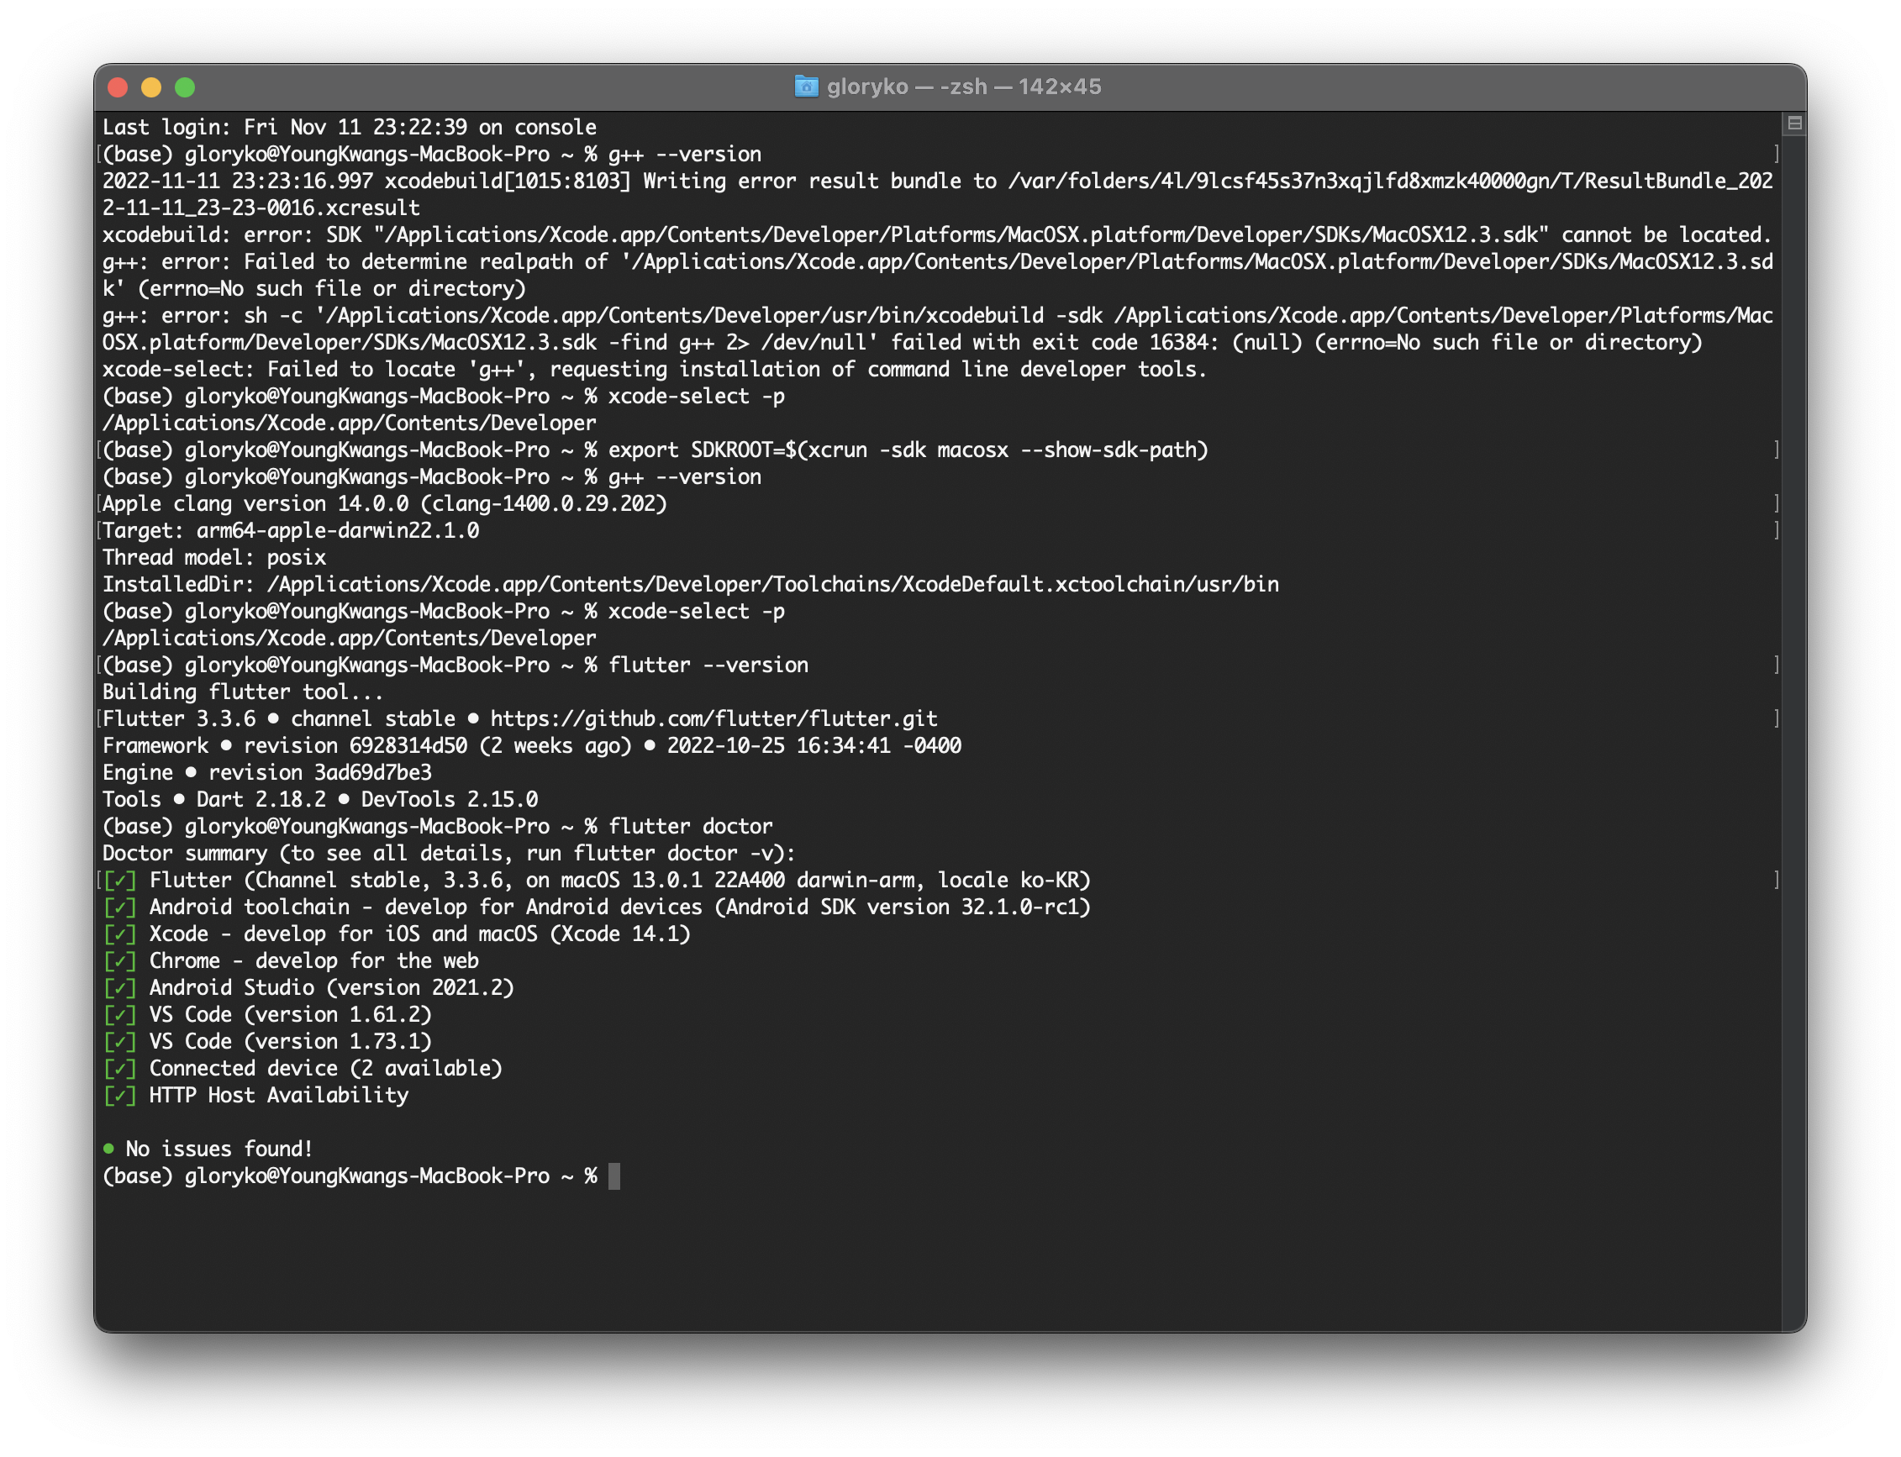Click checkmark next to Chrome web line
The height and width of the screenshot is (1457, 1901).
point(119,961)
